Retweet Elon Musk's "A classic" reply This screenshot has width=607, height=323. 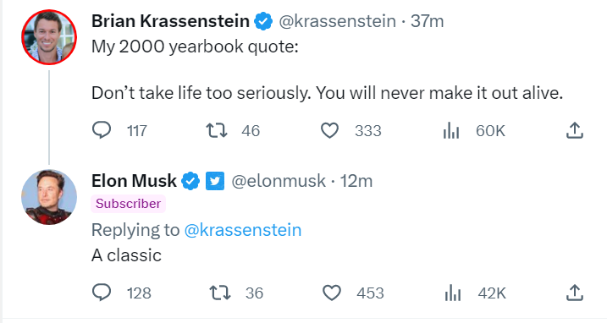(220, 293)
